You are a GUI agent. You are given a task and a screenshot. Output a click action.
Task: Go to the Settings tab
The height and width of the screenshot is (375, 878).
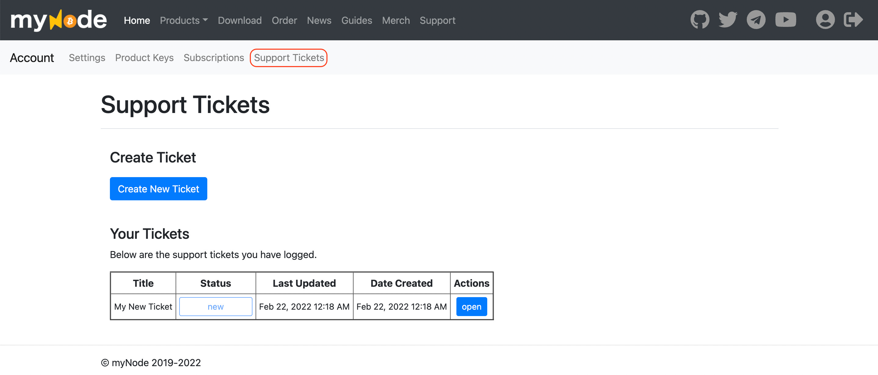tap(87, 58)
